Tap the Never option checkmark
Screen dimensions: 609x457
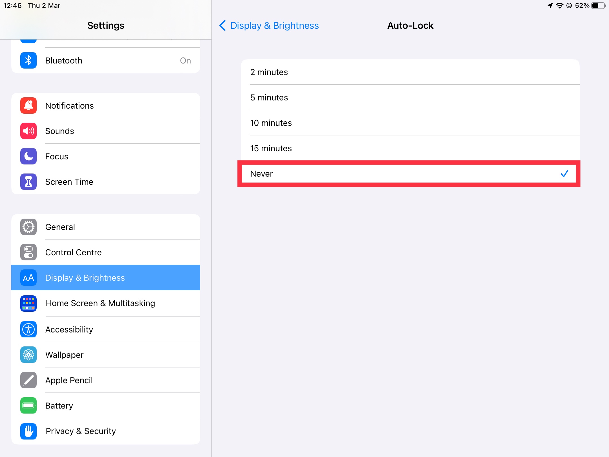pyautogui.click(x=564, y=174)
